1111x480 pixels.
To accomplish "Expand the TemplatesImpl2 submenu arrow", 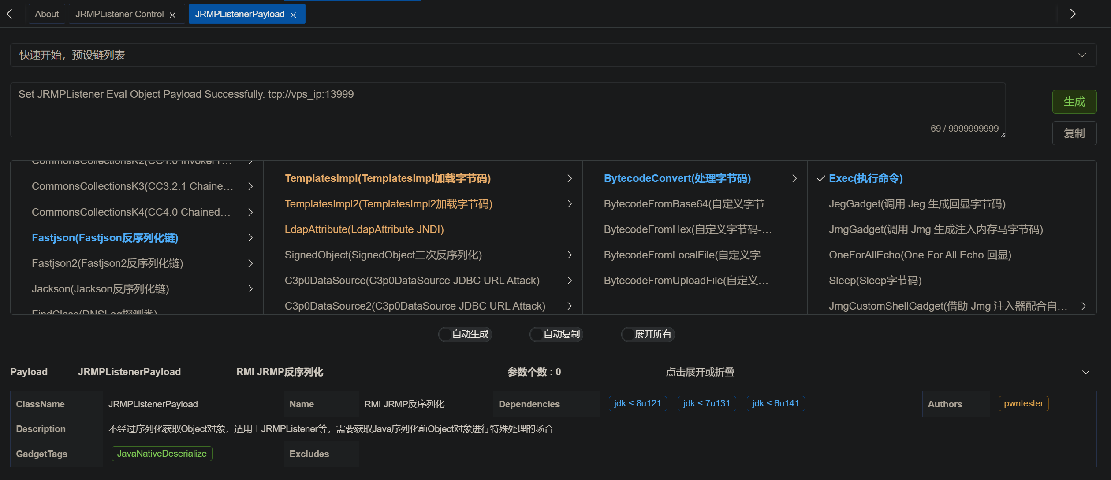I will point(570,204).
